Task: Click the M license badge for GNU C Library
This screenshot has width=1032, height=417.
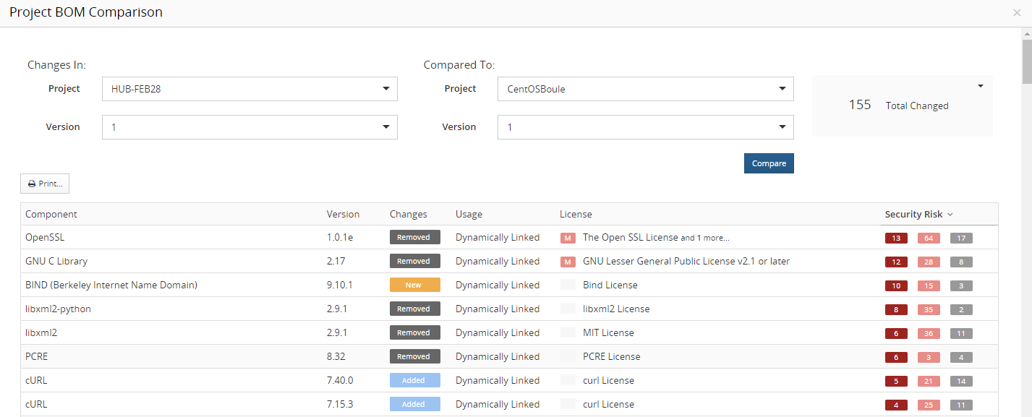Action: coord(568,262)
